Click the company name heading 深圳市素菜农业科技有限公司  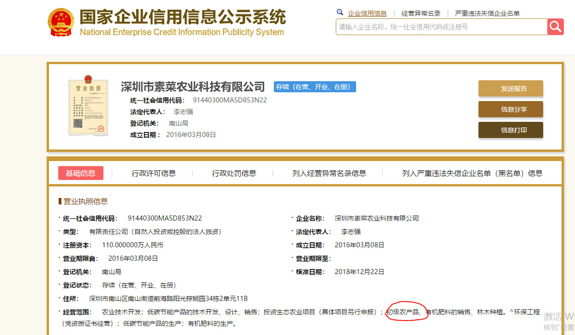(193, 87)
